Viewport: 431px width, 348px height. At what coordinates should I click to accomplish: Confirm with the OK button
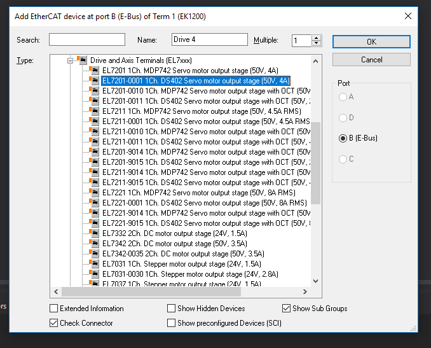(371, 41)
